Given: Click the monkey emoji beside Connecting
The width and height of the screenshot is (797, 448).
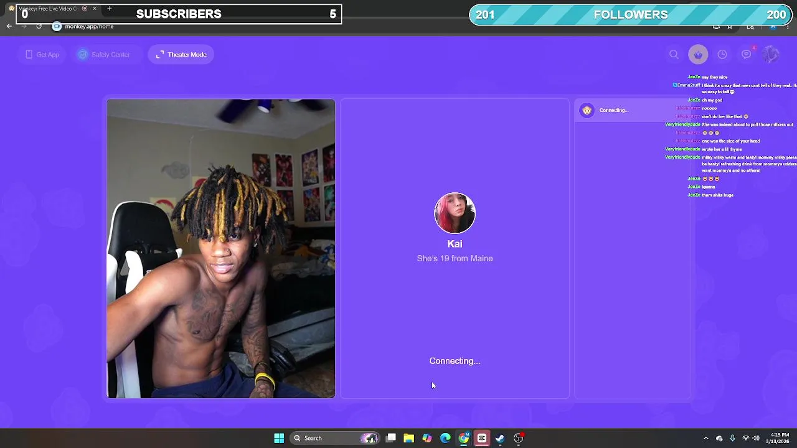Looking at the screenshot, I should point(587,110).
